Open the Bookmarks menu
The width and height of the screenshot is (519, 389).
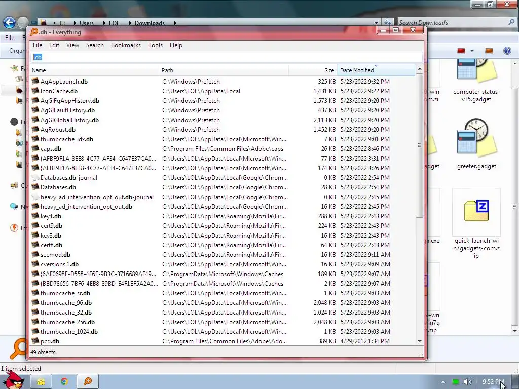126,45
